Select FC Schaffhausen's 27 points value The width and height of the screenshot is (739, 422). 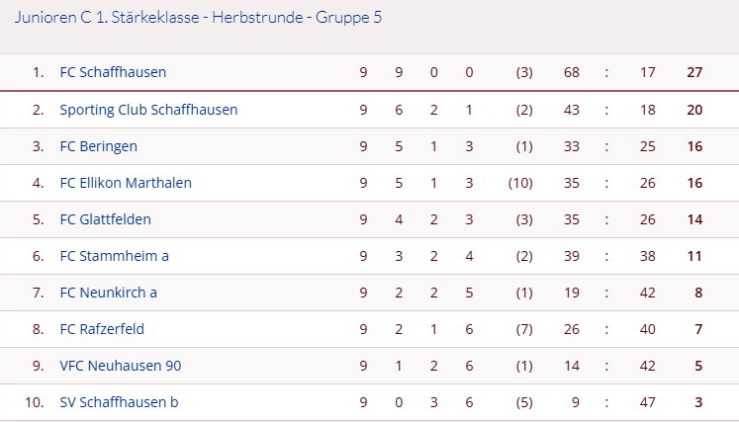(x=694, y=72)
